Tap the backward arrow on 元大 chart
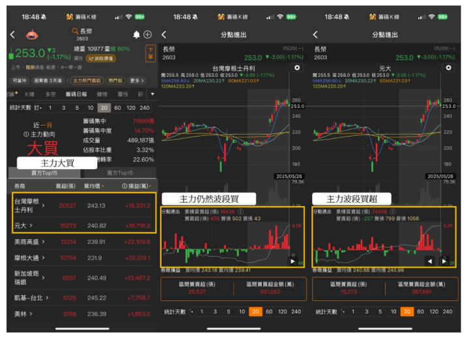The image size is (469, 340). click(x=430, y=261)
